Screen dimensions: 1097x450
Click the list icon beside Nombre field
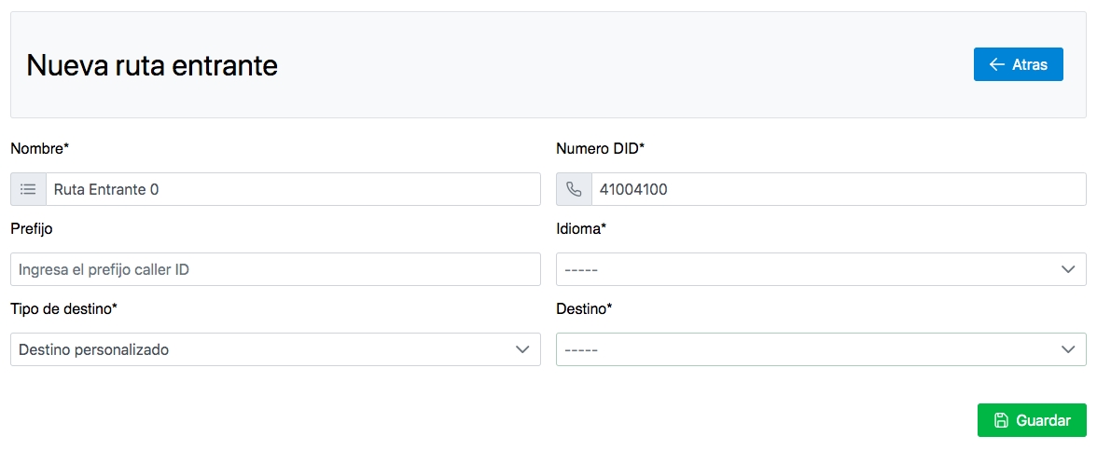[28, 189]
